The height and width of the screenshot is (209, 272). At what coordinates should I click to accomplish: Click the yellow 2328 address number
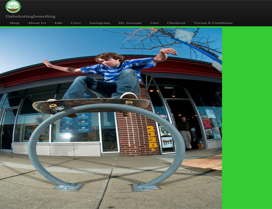tap(152, 138)
